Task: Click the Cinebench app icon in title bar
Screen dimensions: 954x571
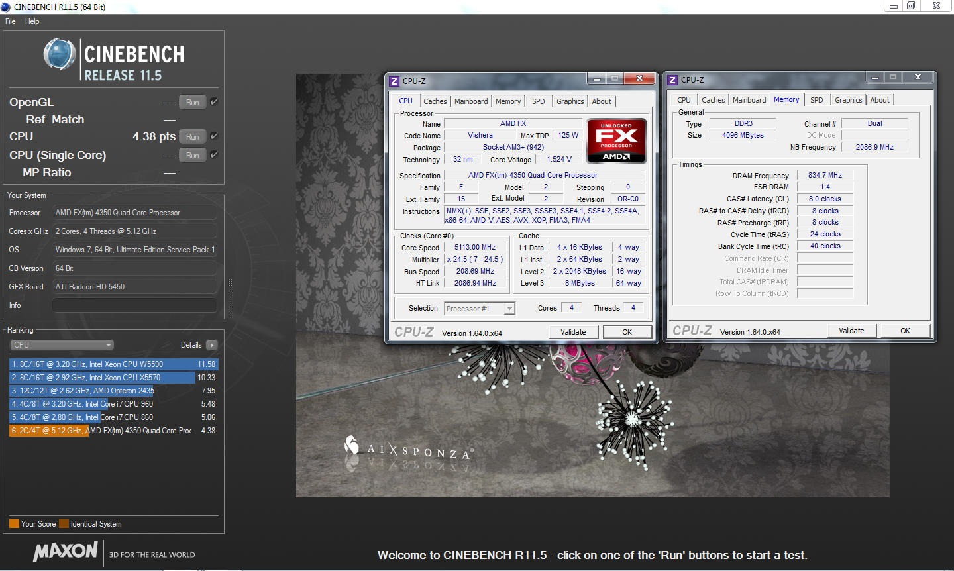Action: click(6, 7)
